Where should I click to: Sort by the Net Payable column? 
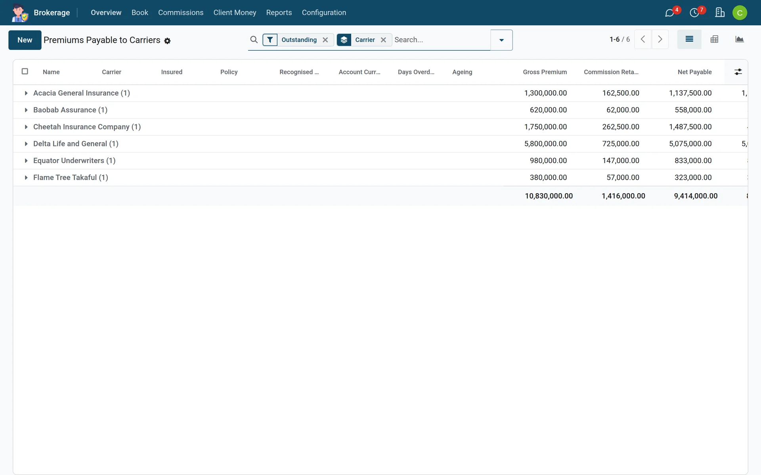pyautogui.click(x=694, y=72)
